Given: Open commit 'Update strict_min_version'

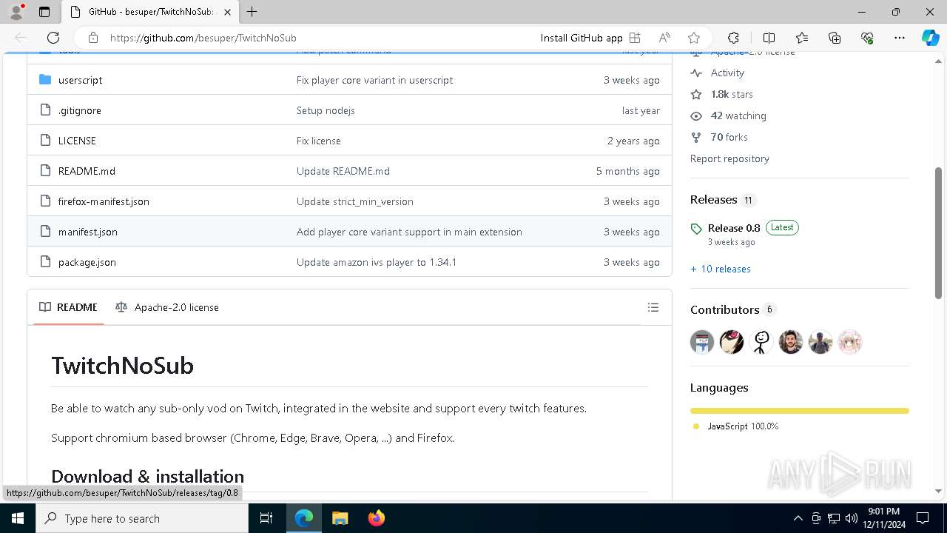Looking at the screenshot, I should [355, 201].
